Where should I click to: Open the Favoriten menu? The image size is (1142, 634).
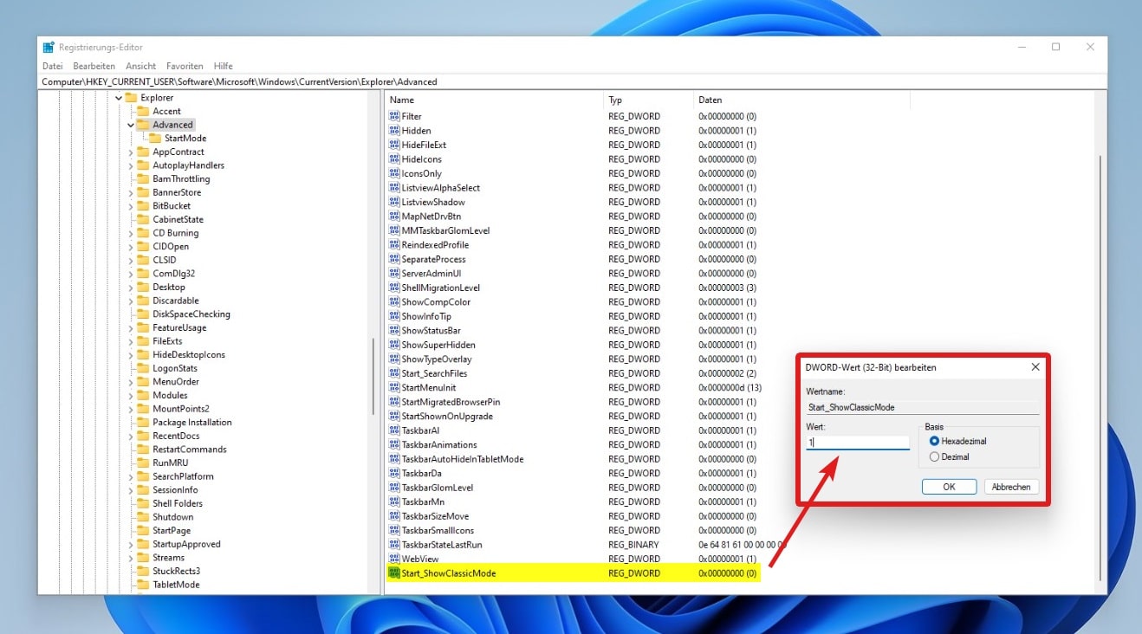pyautogui.click(x=185, y=66)
